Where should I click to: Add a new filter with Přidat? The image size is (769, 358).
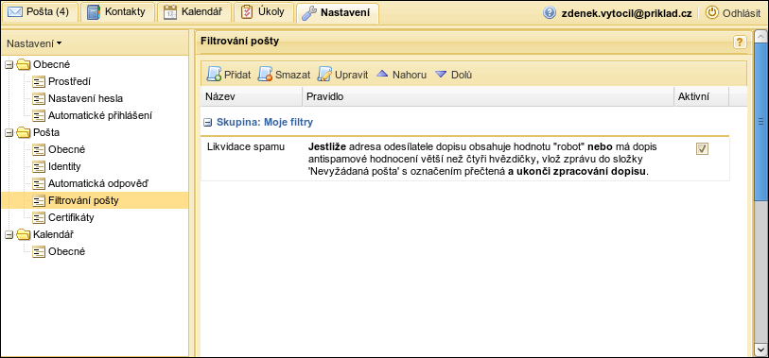tap(229, 75)
